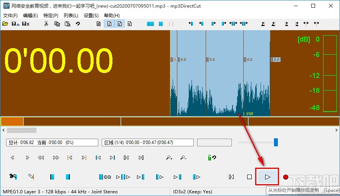Viewport: 340px width, 196px height.
Task: Click play-around-selection icon with blue bars between triangles
Action: [123, 177]
